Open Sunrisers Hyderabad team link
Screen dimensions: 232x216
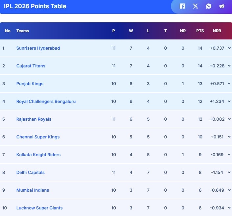tap(38, 48)
